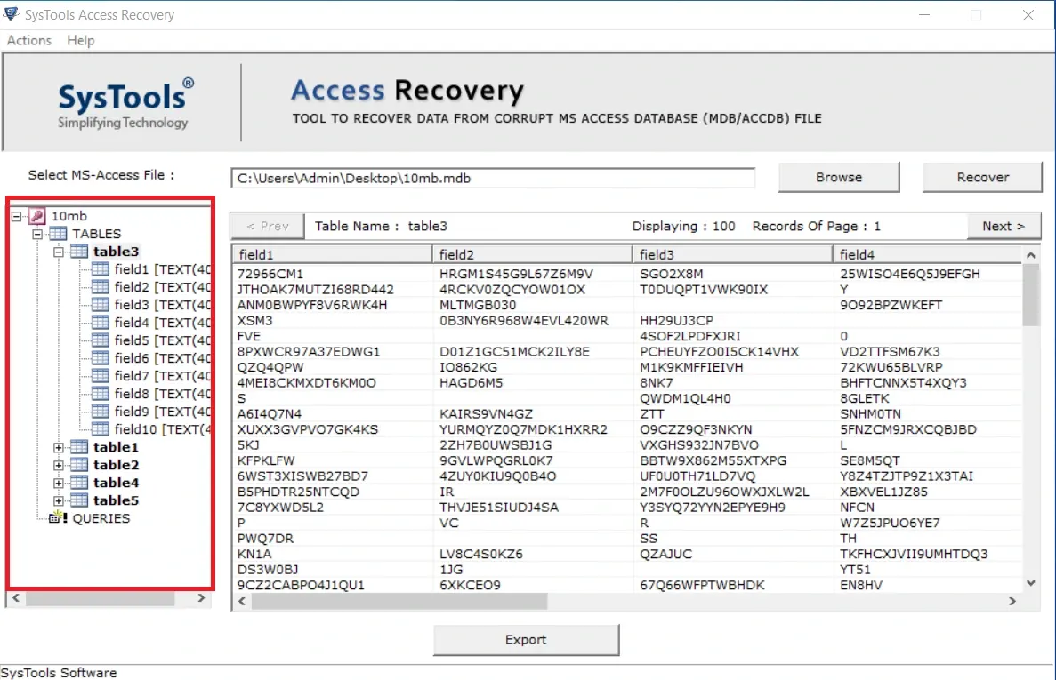
Task: Collapse the table3 node
Action: [x=59, y=252]
